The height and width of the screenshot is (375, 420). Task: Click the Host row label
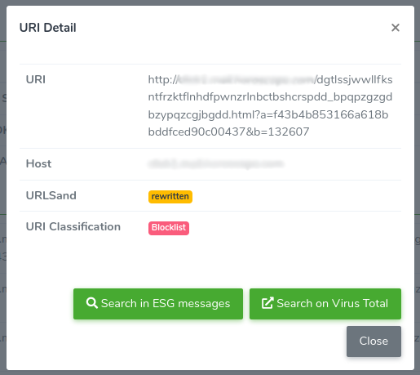click(x=38, y=164)
